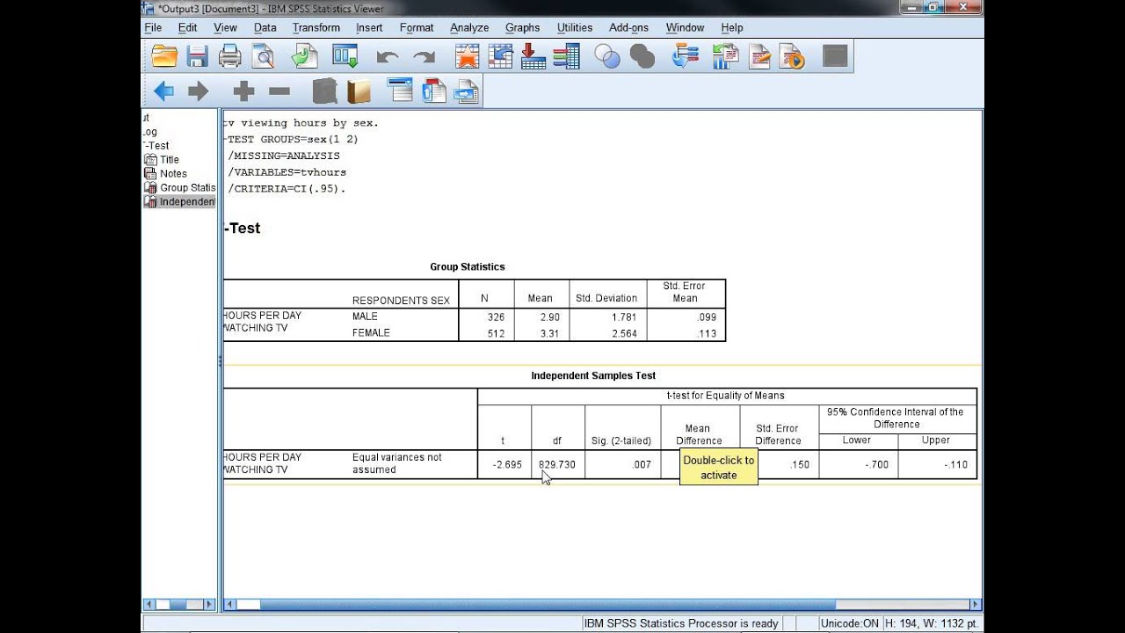Open the Transform menu

tap(316, 27)
